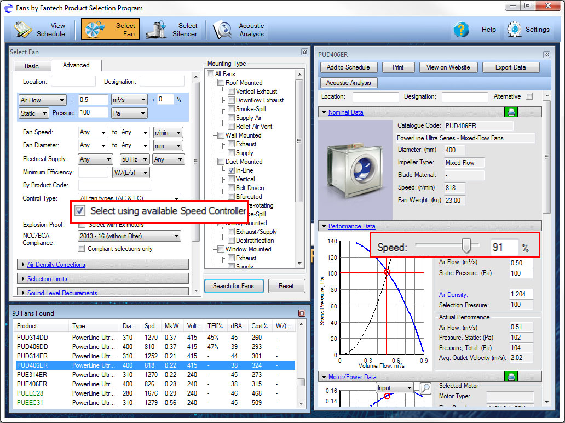Select the PUEEC28 fan row
565x423 pixels.
[155, 393]
